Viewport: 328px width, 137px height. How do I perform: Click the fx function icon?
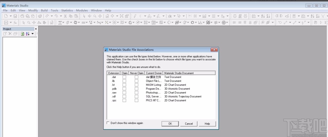15,22
